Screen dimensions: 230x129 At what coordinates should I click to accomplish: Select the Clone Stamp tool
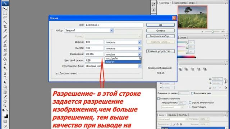pyautogui.click(x=5, y=46)
